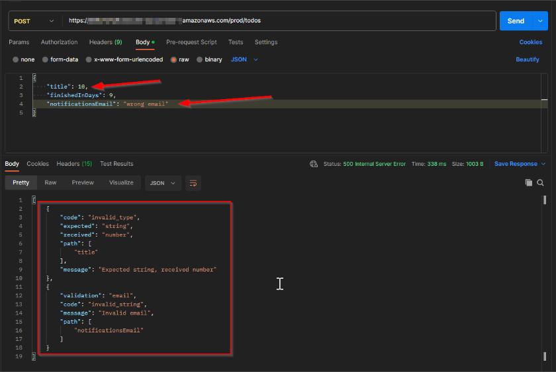Click the Send request button
This screenshot has width=556, height=372.
516,21
